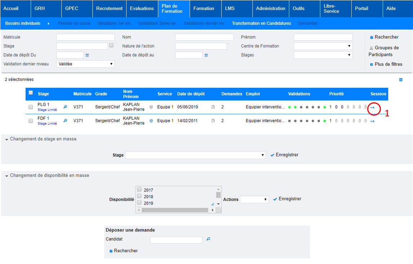Click the Matricule input field
Viewport: 413px width, 264px height.
click(x=85, y=37)
